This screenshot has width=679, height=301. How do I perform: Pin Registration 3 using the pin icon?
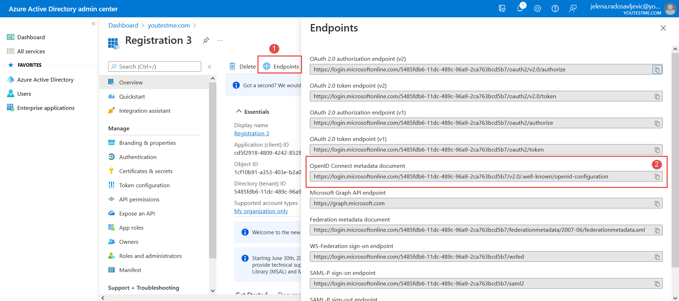point(206,40)
